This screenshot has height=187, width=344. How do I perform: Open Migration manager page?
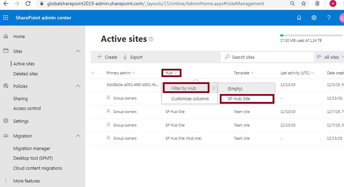(32, 149)
